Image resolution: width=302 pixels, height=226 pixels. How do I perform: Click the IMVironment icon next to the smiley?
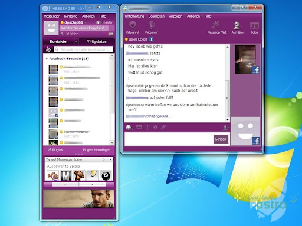[139, 127]
